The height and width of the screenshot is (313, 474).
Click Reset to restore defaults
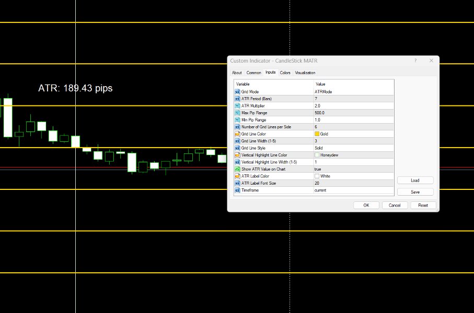coord(423,205)
